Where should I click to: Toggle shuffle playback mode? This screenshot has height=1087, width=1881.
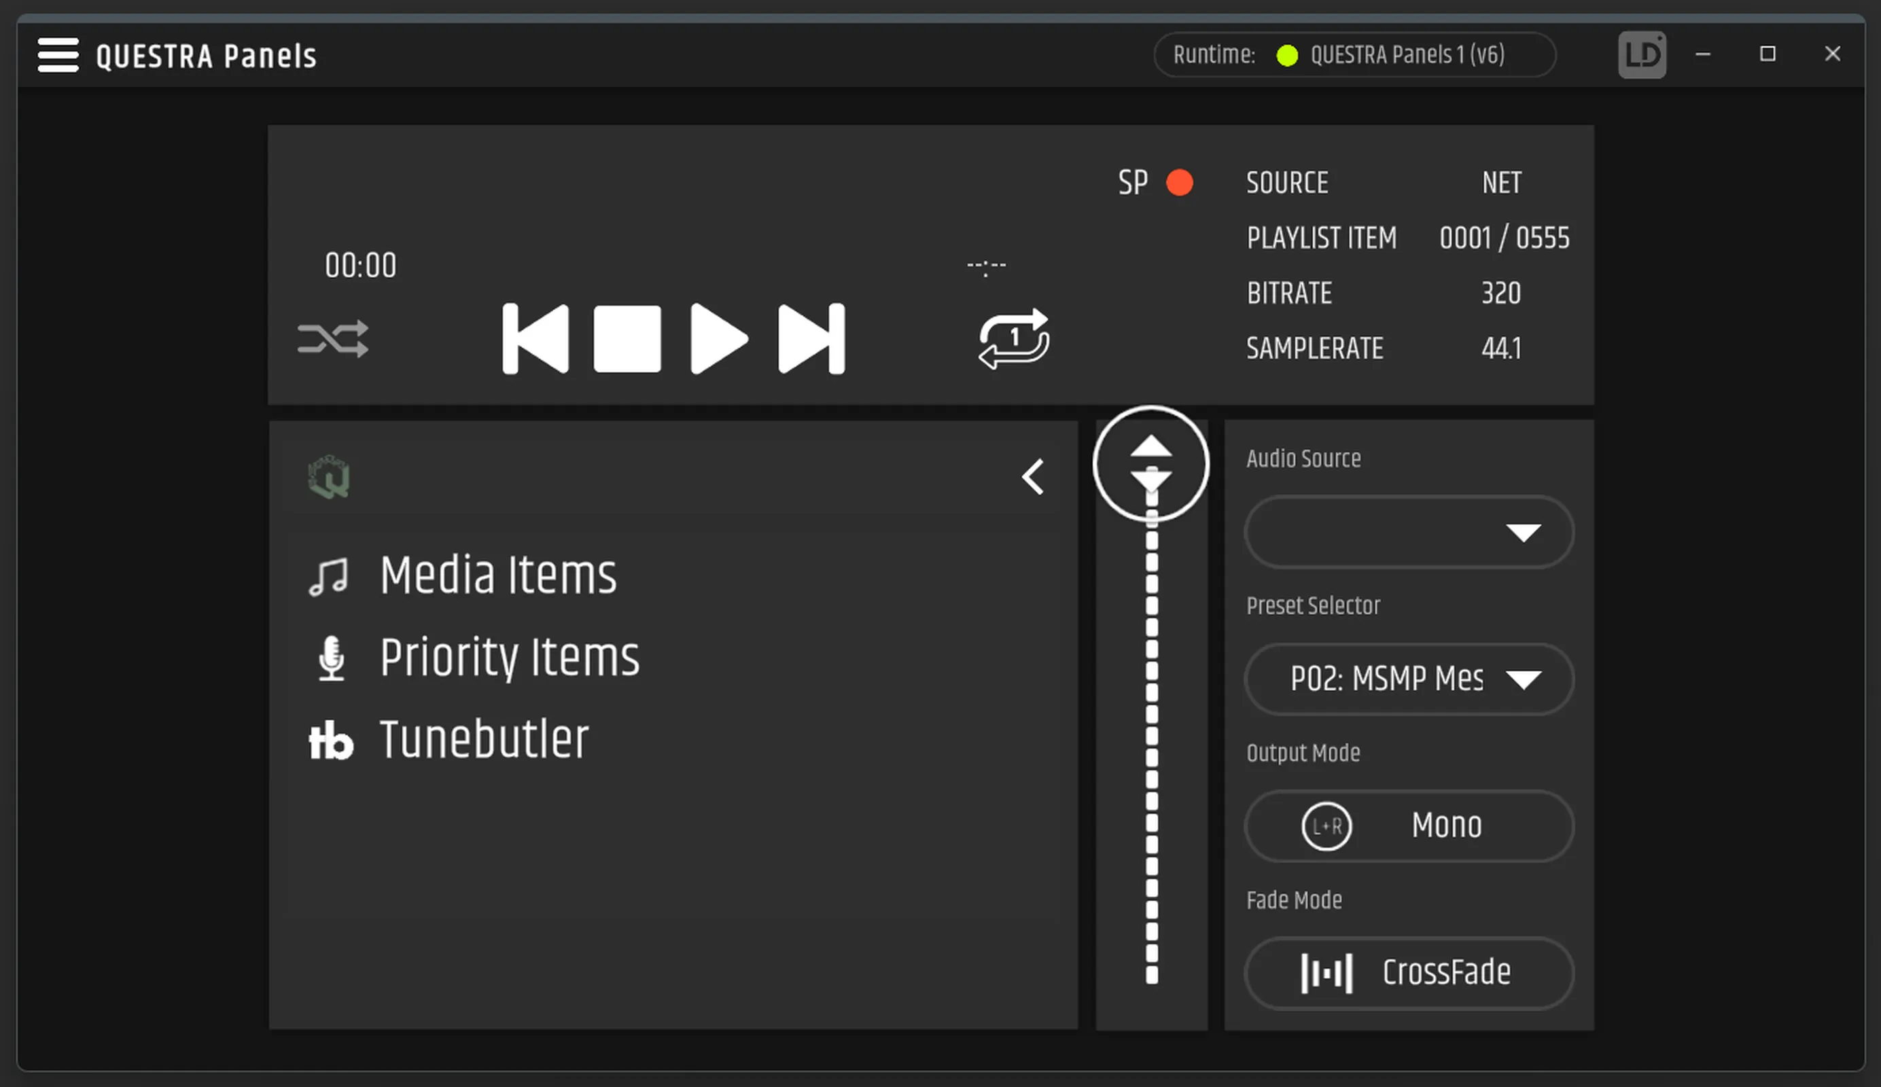tap(333, 340)
